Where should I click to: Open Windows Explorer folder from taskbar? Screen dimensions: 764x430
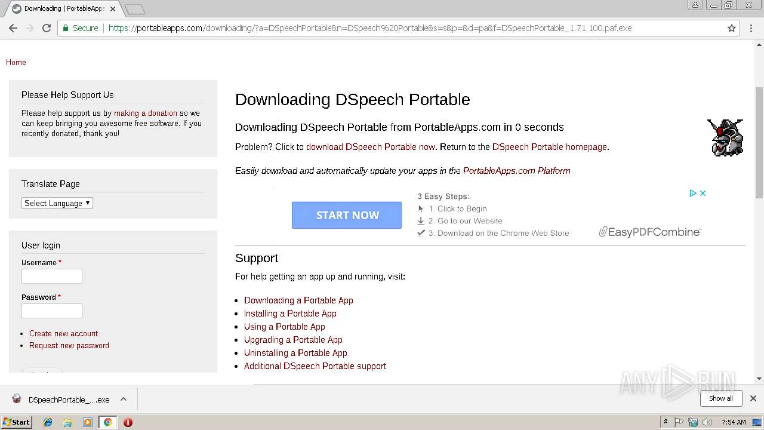[67, 422]
